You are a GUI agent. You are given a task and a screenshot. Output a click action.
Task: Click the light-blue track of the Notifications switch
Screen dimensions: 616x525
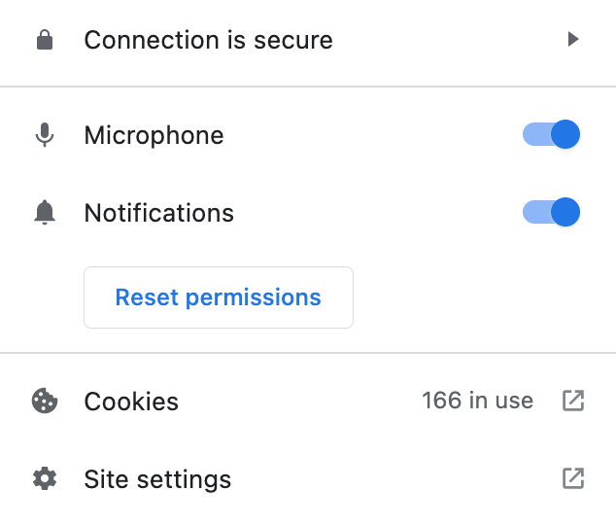[x=536, y=212]
